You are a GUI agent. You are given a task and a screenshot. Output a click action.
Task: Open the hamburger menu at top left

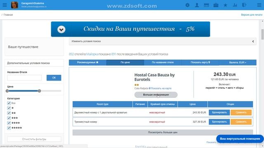coord(5,5)
